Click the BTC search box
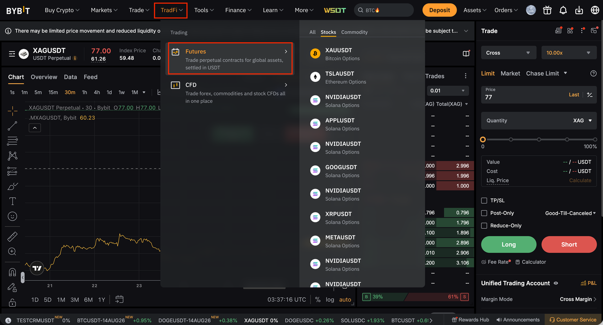This screenshot has height=325, width=603. [383, 10]
